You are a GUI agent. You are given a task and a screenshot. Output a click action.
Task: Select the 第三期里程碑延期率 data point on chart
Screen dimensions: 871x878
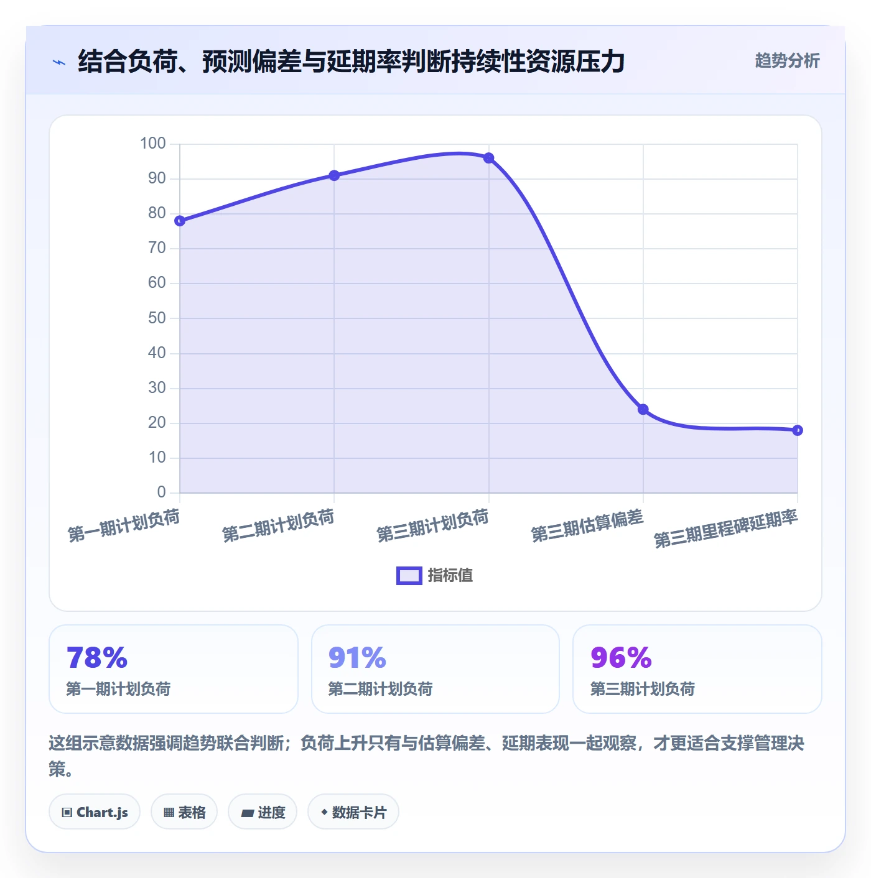798,430
